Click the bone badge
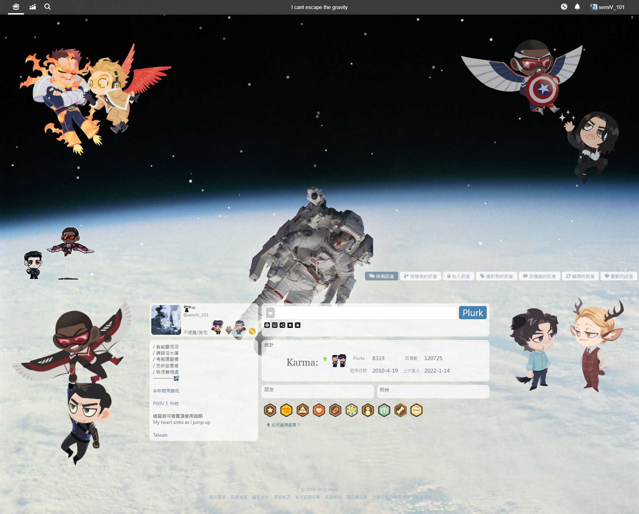Viewport: 639px width, 514px height. coord(400,410)
